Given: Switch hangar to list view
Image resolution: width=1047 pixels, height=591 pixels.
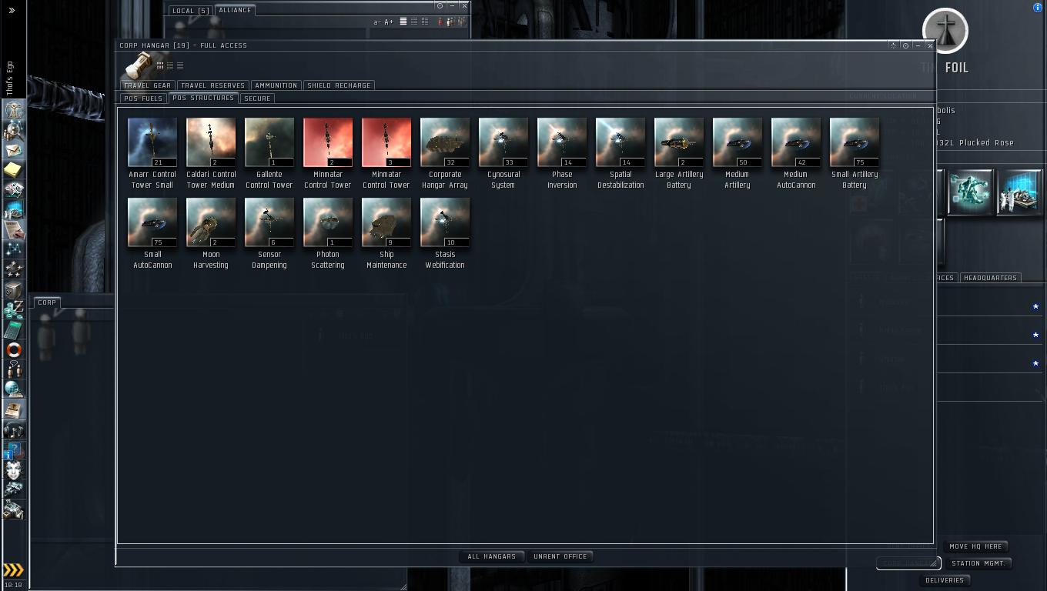Looking at the screenshot, I should click(x=180, y=65).
